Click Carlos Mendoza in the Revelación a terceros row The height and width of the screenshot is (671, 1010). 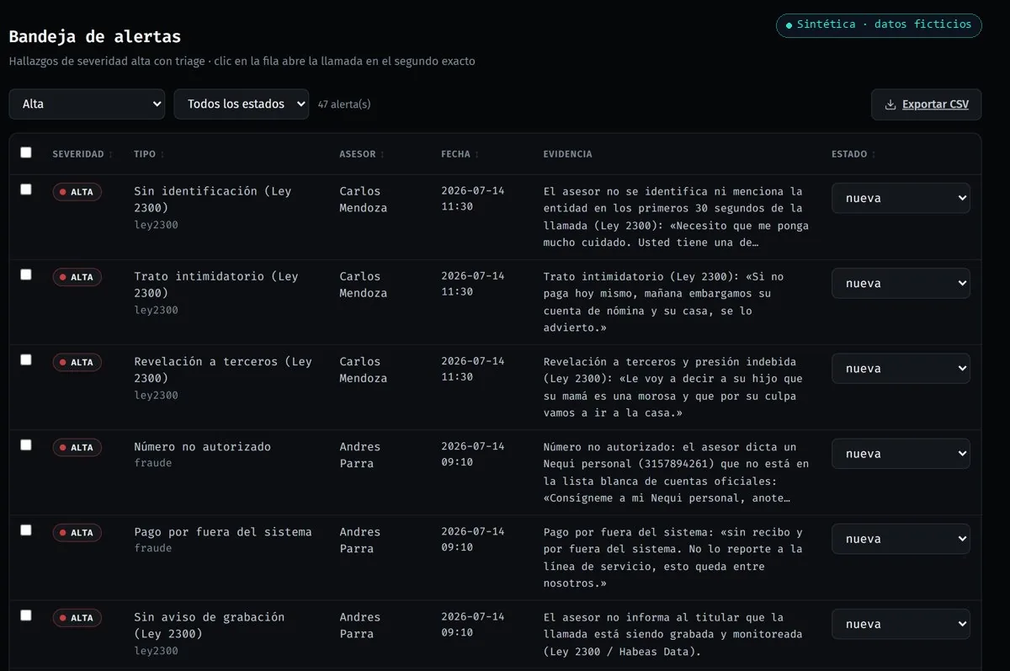pyautogui.click(x=364, y=370)
